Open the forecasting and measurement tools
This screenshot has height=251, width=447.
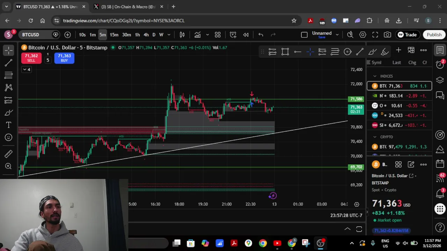(8, 100)
